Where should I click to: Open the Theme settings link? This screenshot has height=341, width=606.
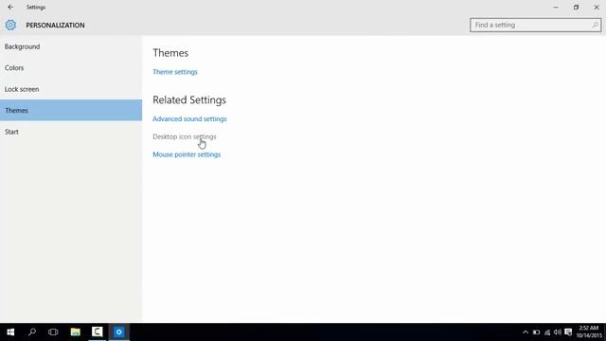point(174,72)
